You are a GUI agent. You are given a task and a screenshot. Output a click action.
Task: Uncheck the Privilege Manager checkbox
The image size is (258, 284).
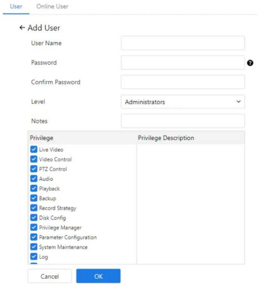pyautogui.click(x=34, y=227)
